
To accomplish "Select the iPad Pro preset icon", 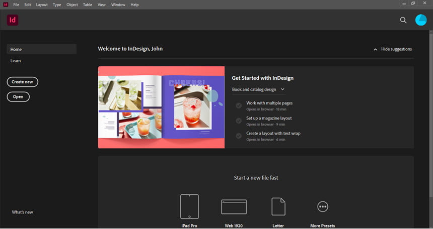I will click(x=189, y=206).
